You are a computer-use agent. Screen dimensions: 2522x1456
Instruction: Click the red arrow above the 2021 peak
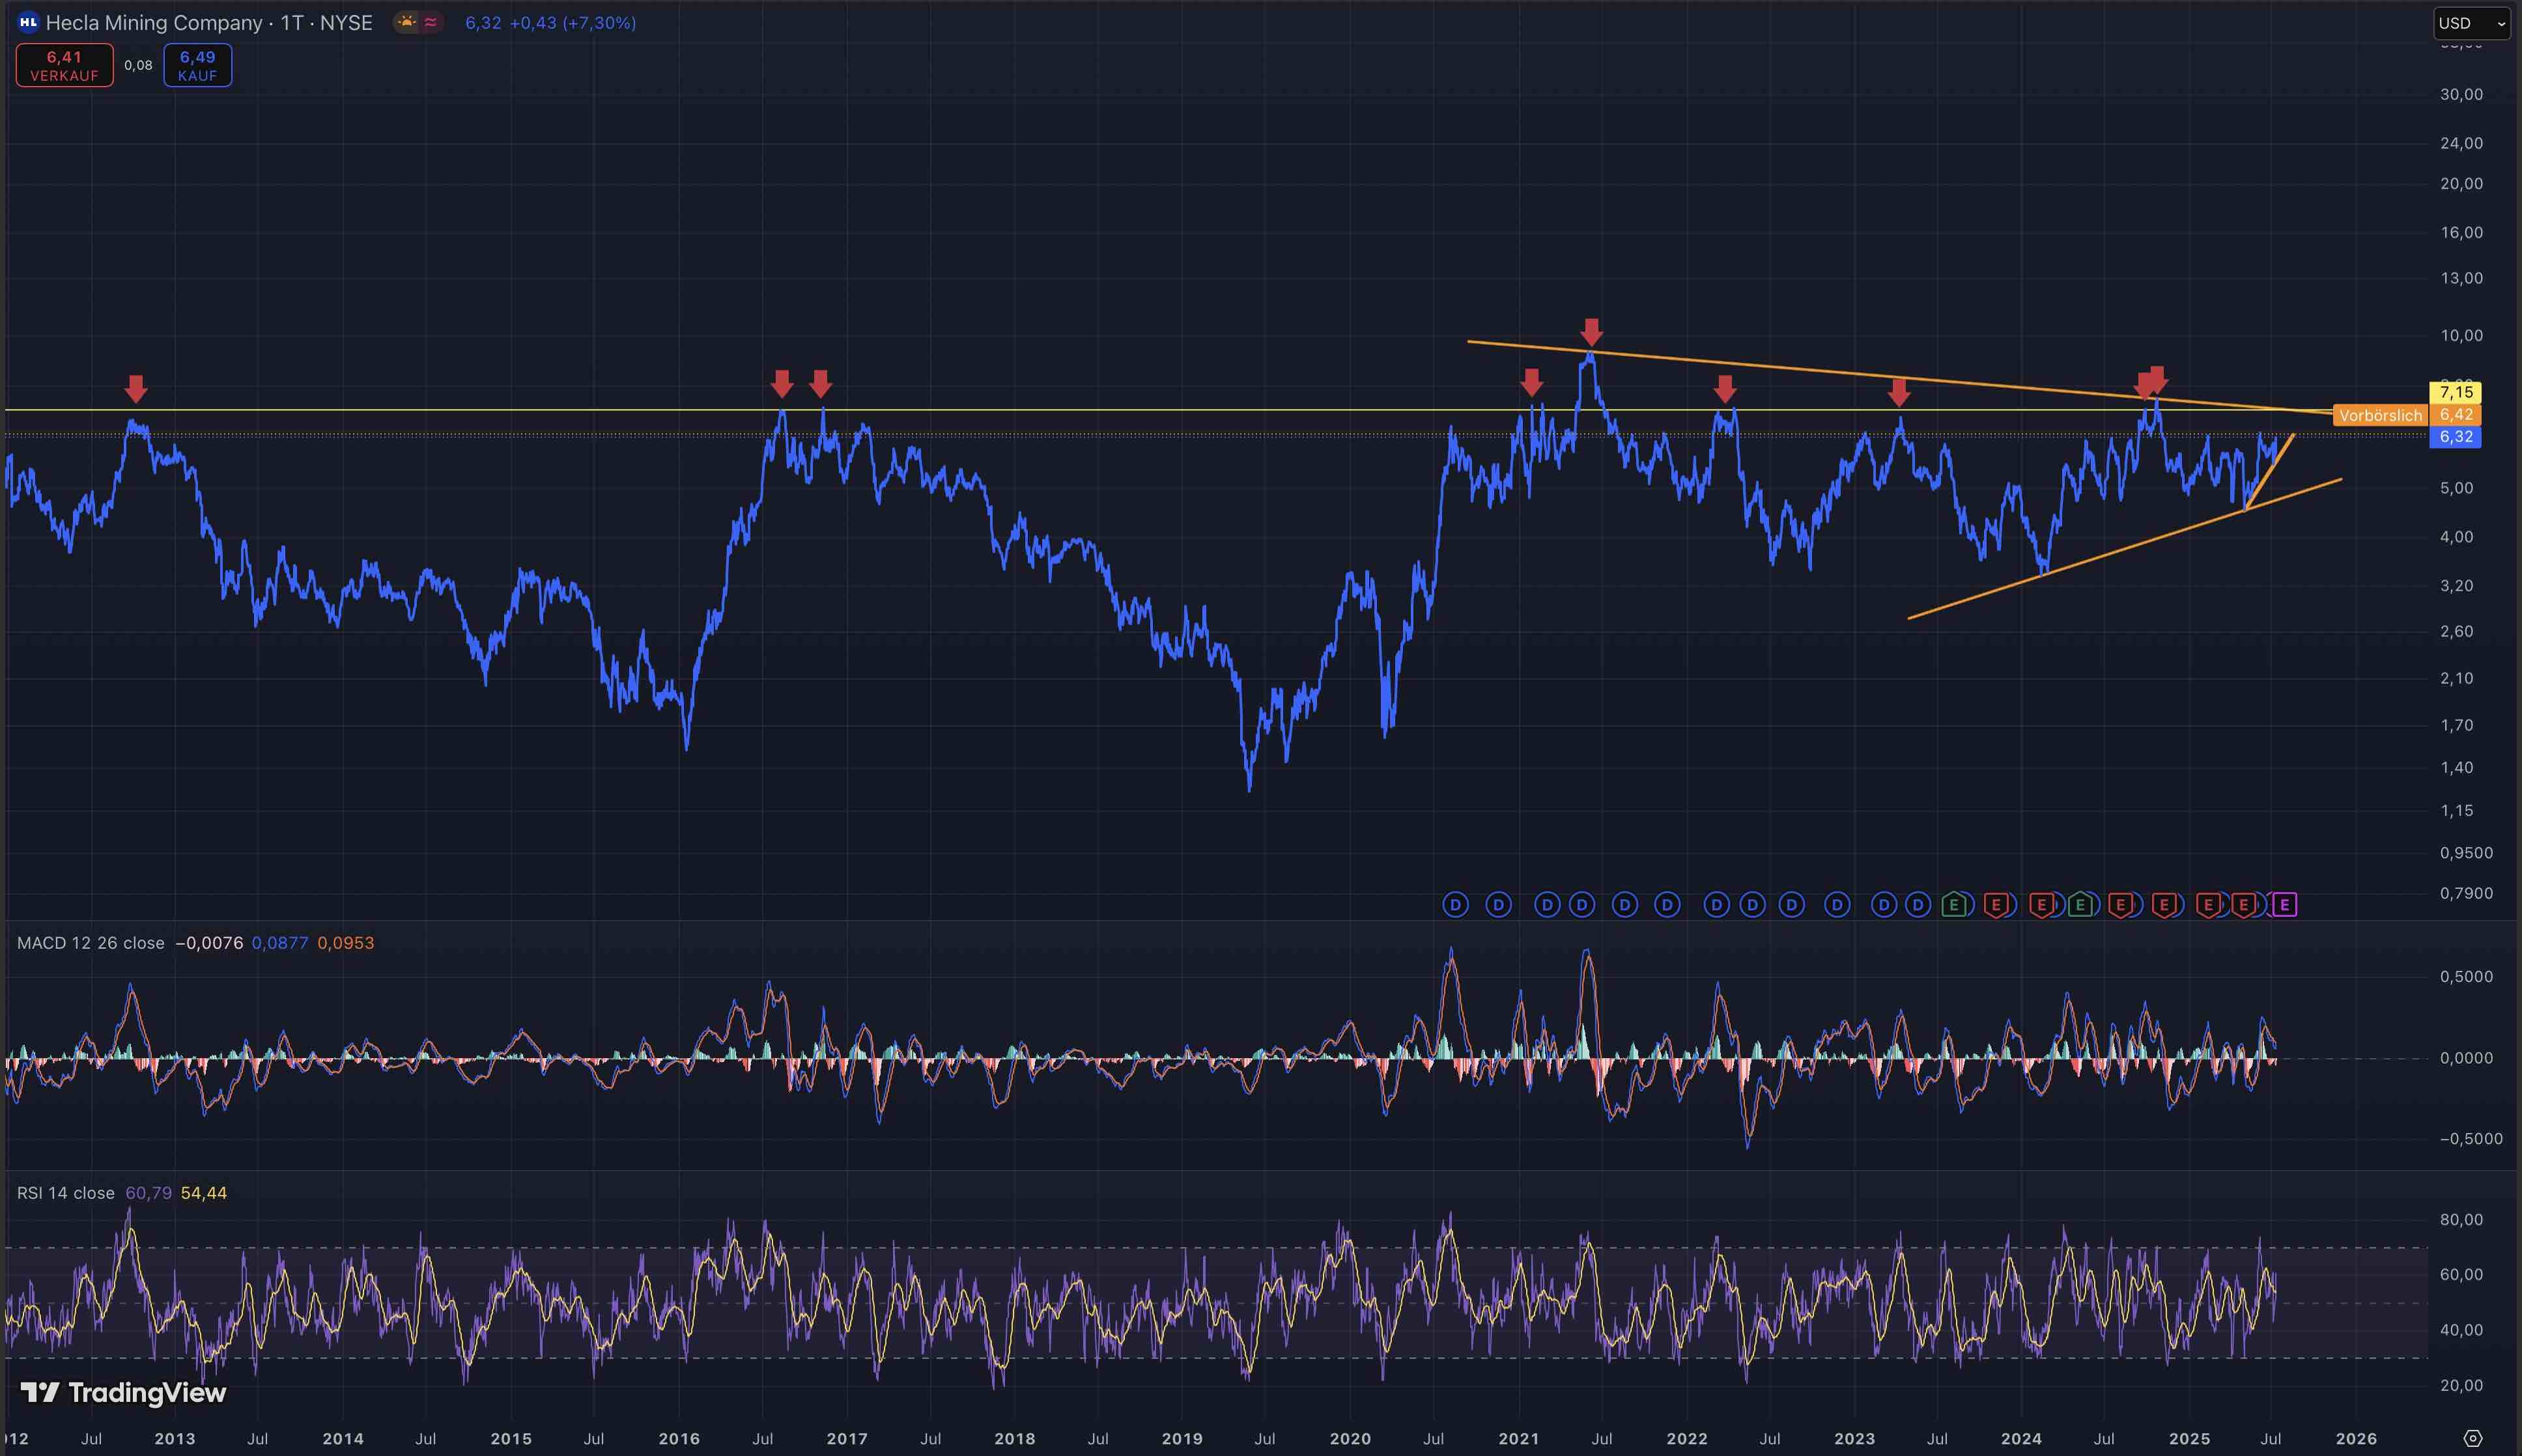(1592, 332)
